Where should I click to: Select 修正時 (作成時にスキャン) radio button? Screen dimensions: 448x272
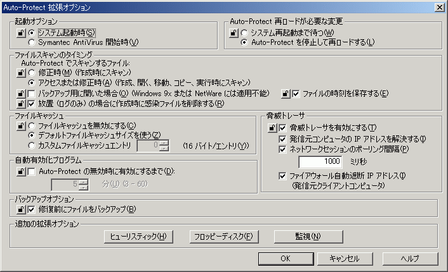[32, 73]
